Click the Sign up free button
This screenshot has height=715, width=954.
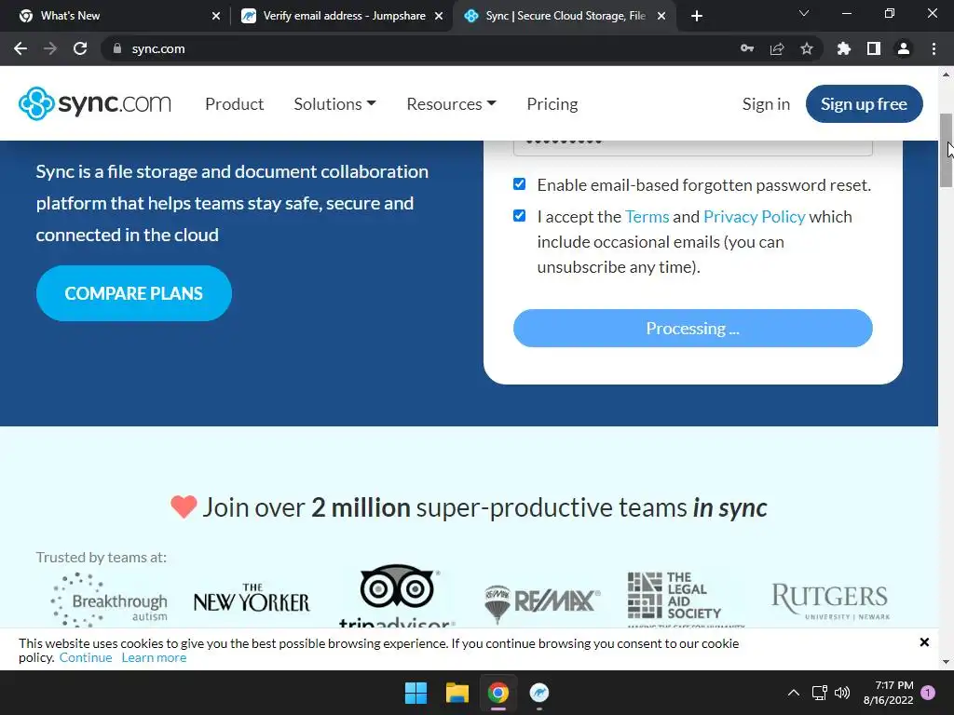coord(864,104)
